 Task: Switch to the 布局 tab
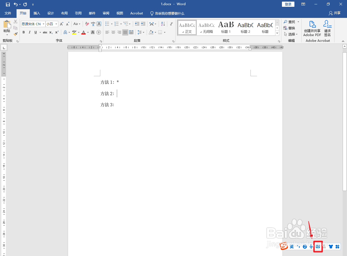tap(65, 13)
